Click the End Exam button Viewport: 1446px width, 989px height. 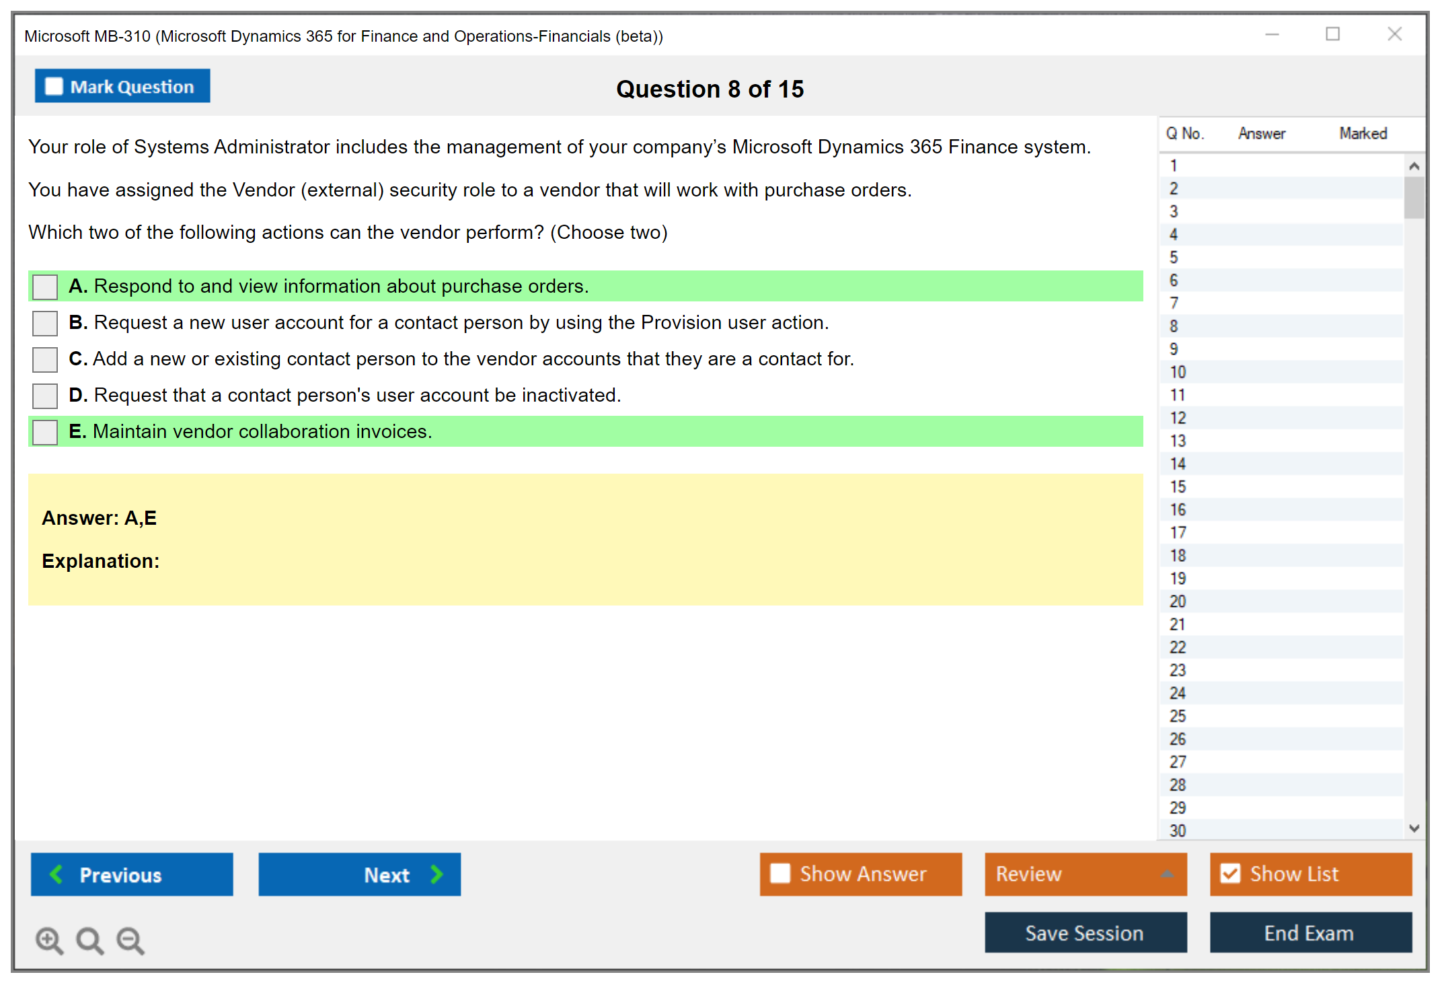pos(1309,932)
